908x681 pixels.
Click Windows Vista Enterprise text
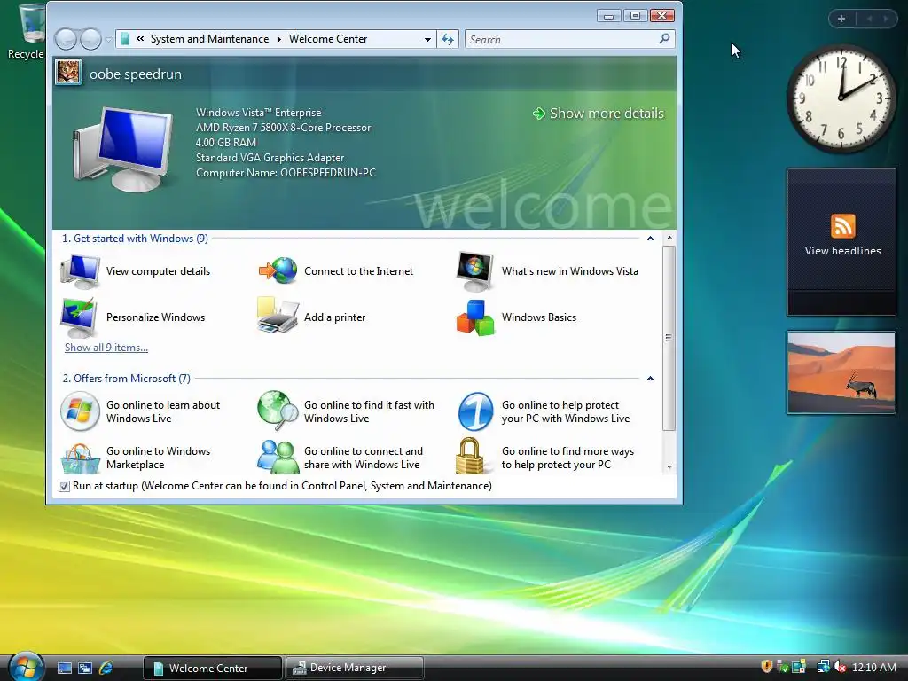coord(258,113)
